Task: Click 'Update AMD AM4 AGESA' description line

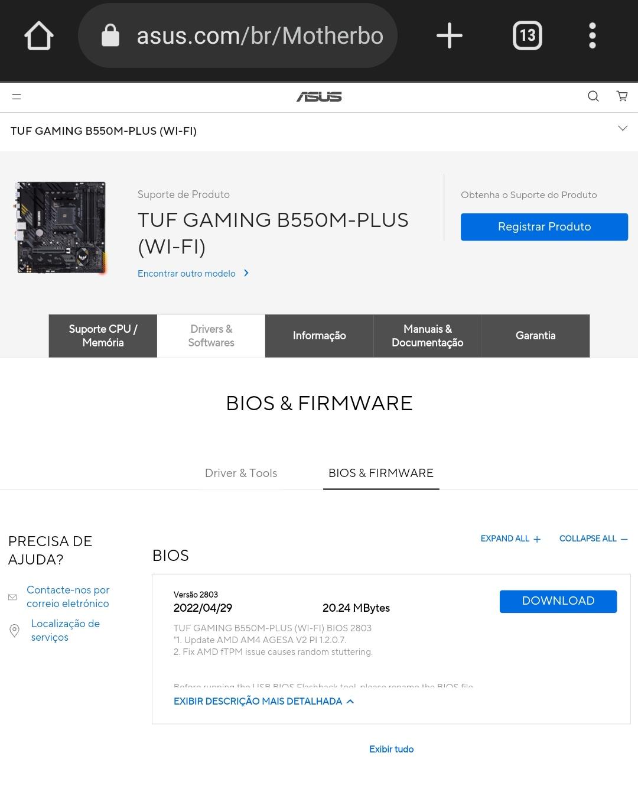Action: click(x=260, y=640)
